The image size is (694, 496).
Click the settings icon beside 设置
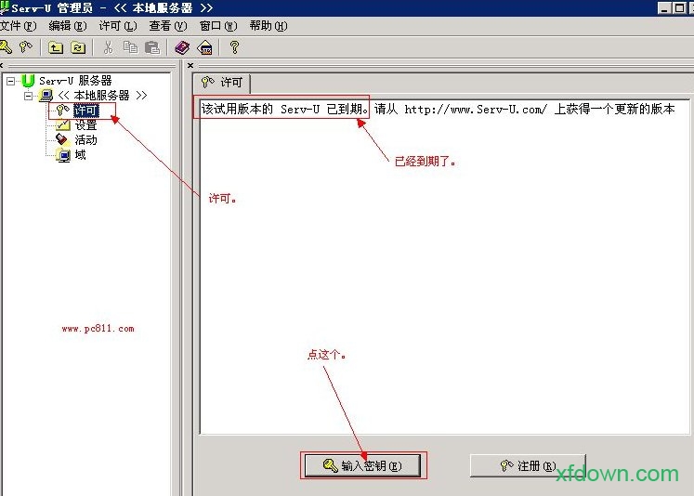point(63,124)
